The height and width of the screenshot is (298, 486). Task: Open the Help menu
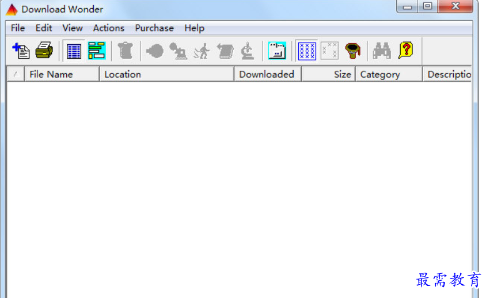[194, 28]
